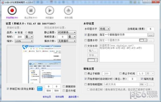Tick 自动清空帧 checkbox
The width and height of the screenshot is (161, 102).
(88, 89)
